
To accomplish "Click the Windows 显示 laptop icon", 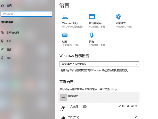I will point(65,17).
